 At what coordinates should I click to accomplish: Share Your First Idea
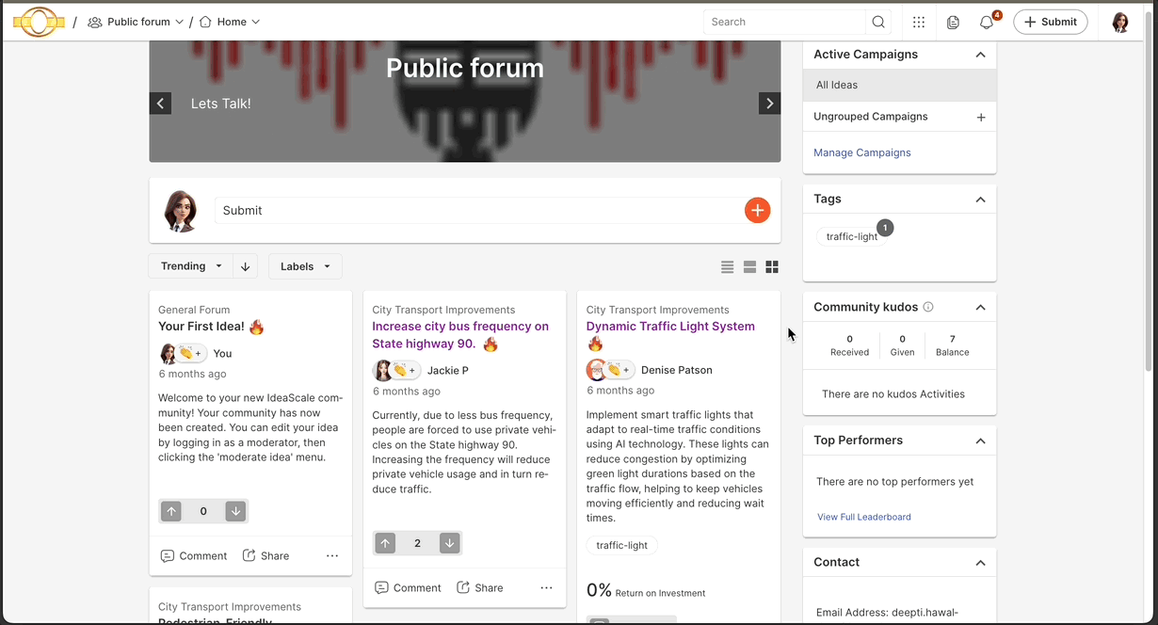(x=266, y=556)
